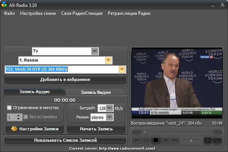Click the play button in player controls

(137, 140)
